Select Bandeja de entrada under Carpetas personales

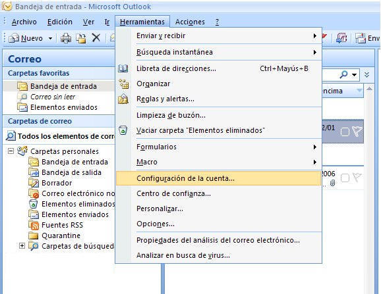pos(74,162)
